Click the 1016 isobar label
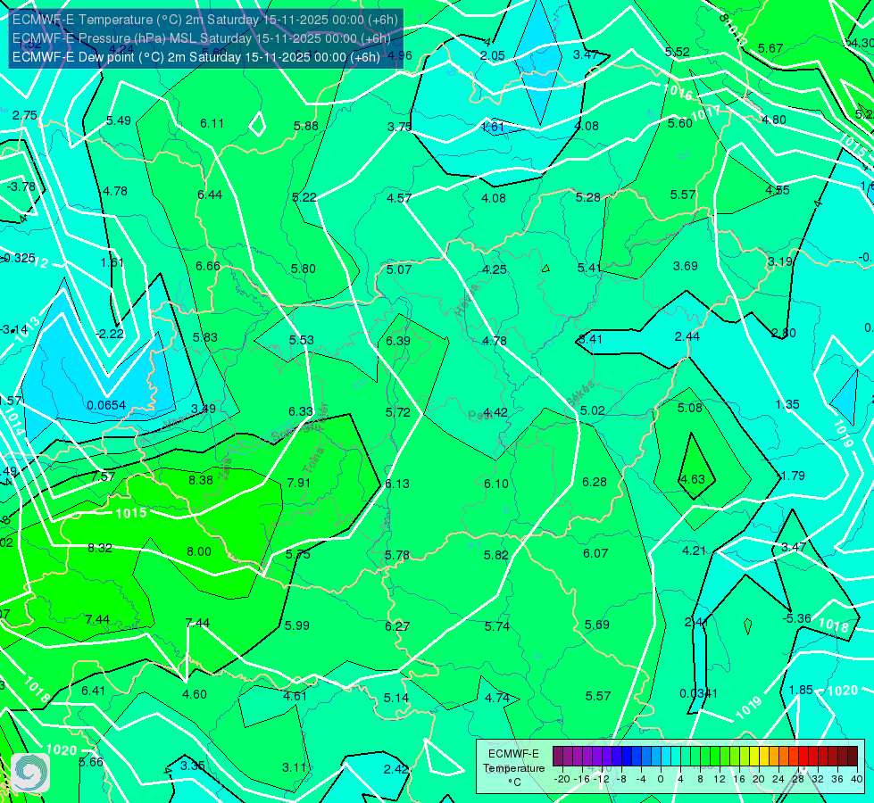 678,91
